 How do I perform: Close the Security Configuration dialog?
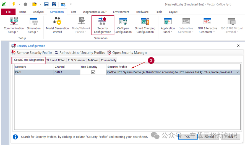click(x=238, y=46)
